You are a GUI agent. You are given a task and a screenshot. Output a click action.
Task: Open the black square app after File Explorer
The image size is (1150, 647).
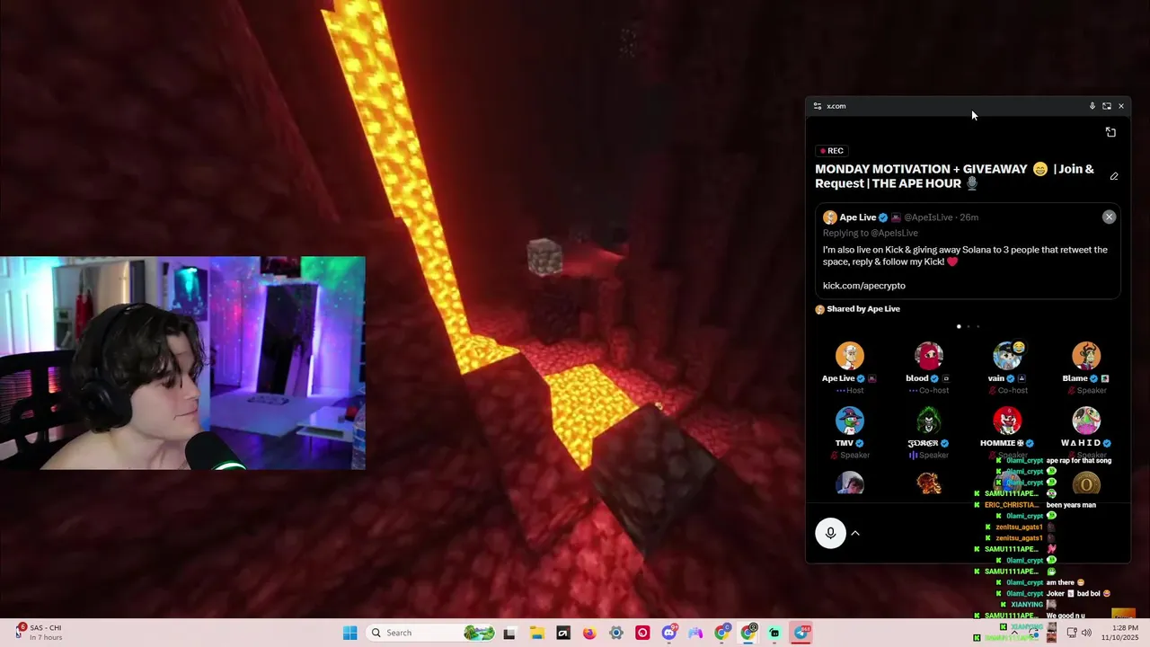pos(562,633)
